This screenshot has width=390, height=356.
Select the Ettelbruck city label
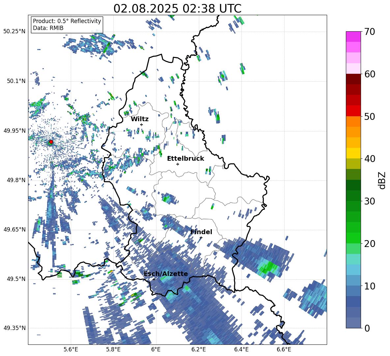185,159
